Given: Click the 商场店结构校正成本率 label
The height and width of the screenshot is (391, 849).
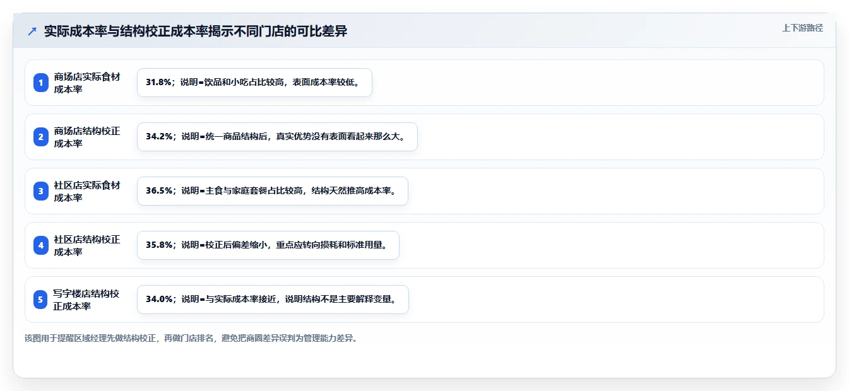Looking at the screenshot, I should 87,137.
